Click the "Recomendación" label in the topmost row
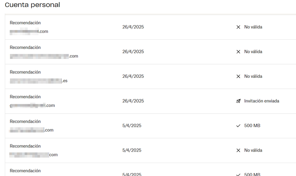 pyautogui.click(x=25, y=23)
